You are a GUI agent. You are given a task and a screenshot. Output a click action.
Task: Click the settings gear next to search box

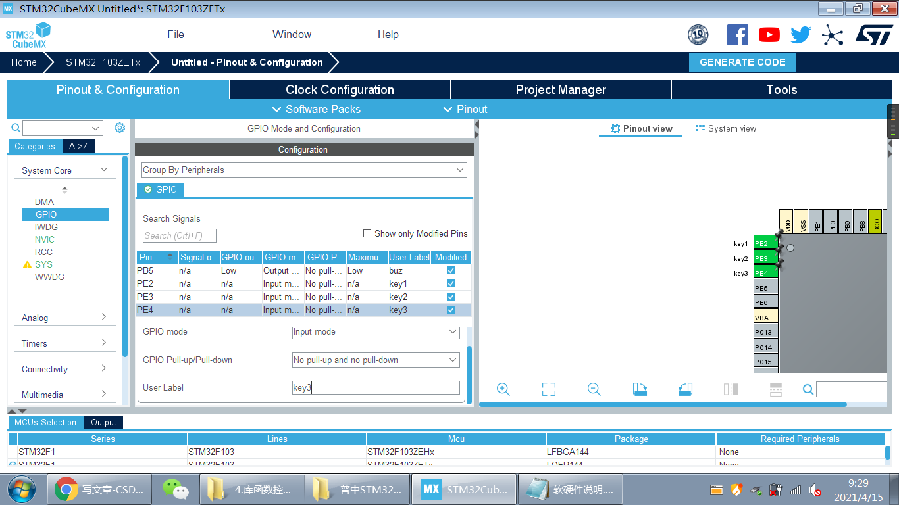coord(119,128)
